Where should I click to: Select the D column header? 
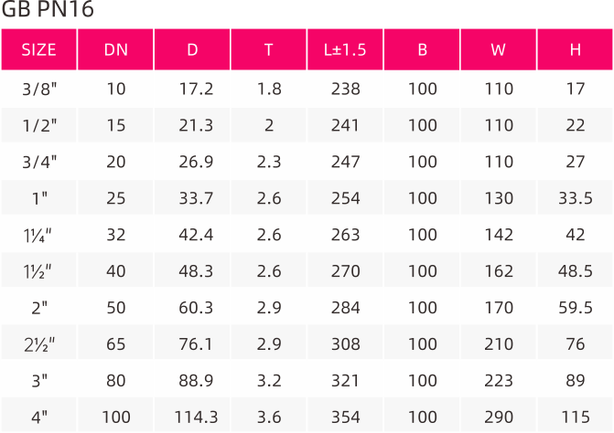tap(192, 49)
